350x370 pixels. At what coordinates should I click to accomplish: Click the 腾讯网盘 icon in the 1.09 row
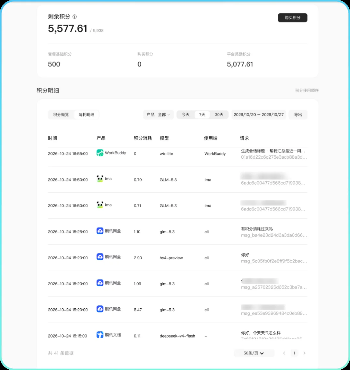pyautogui.click(x=100, y=283)
